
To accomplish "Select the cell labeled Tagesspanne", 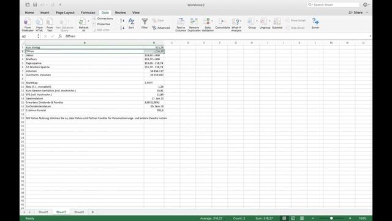I will [x=85, y=63].
